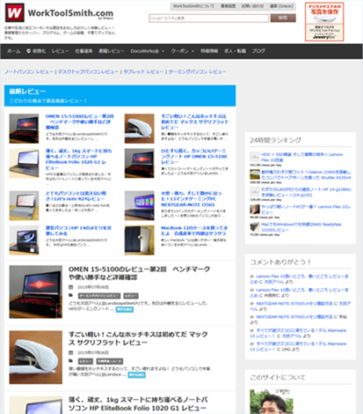Click the tag icon under the stapler review article
This screenshot has width=363, height=414.
[x=71, y=360]
